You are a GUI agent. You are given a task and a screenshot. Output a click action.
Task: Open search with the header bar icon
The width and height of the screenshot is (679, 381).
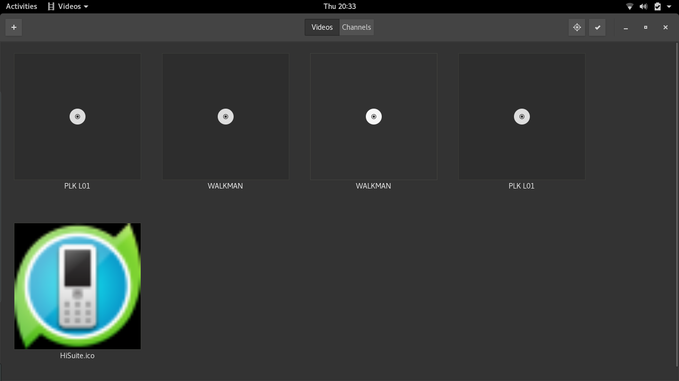(x=577, y=27)
